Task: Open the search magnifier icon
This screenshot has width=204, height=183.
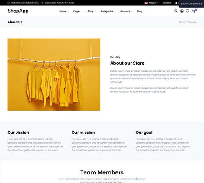Action: coord(176,11)
